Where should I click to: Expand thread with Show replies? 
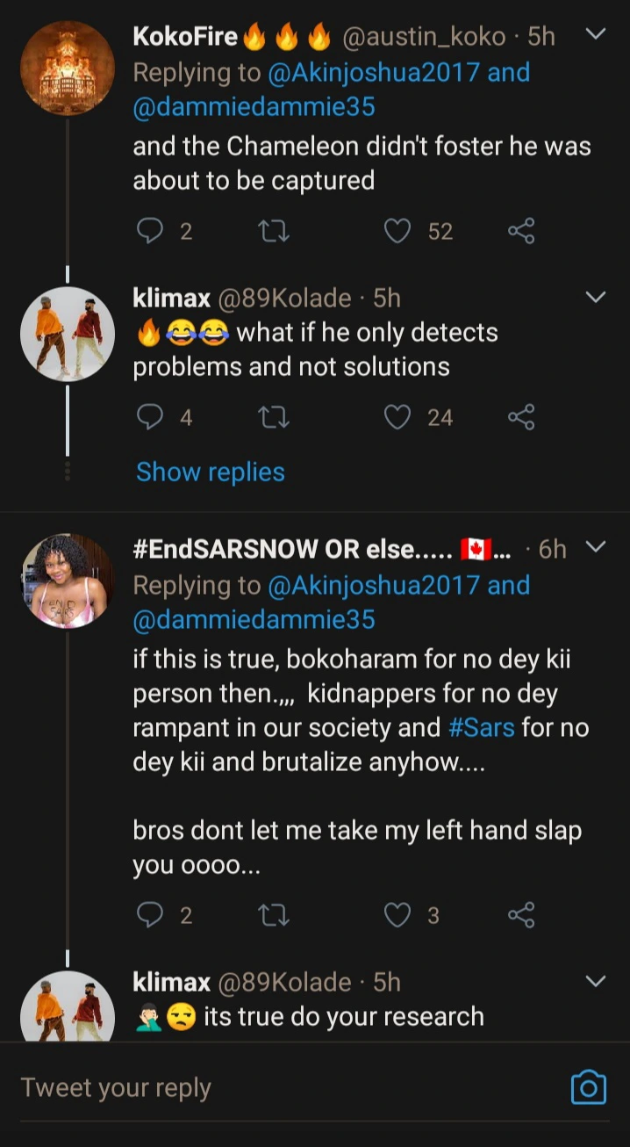coord(211,472)
